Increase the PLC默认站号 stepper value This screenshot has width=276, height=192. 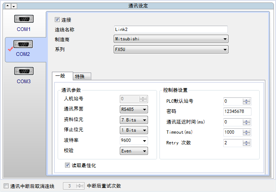click(247, 99)
